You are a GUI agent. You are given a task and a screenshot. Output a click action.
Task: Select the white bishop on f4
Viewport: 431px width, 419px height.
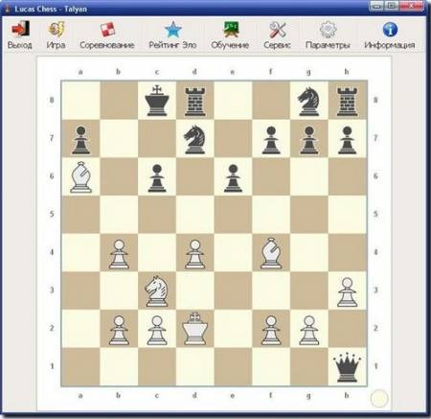(x=271, y=253)
